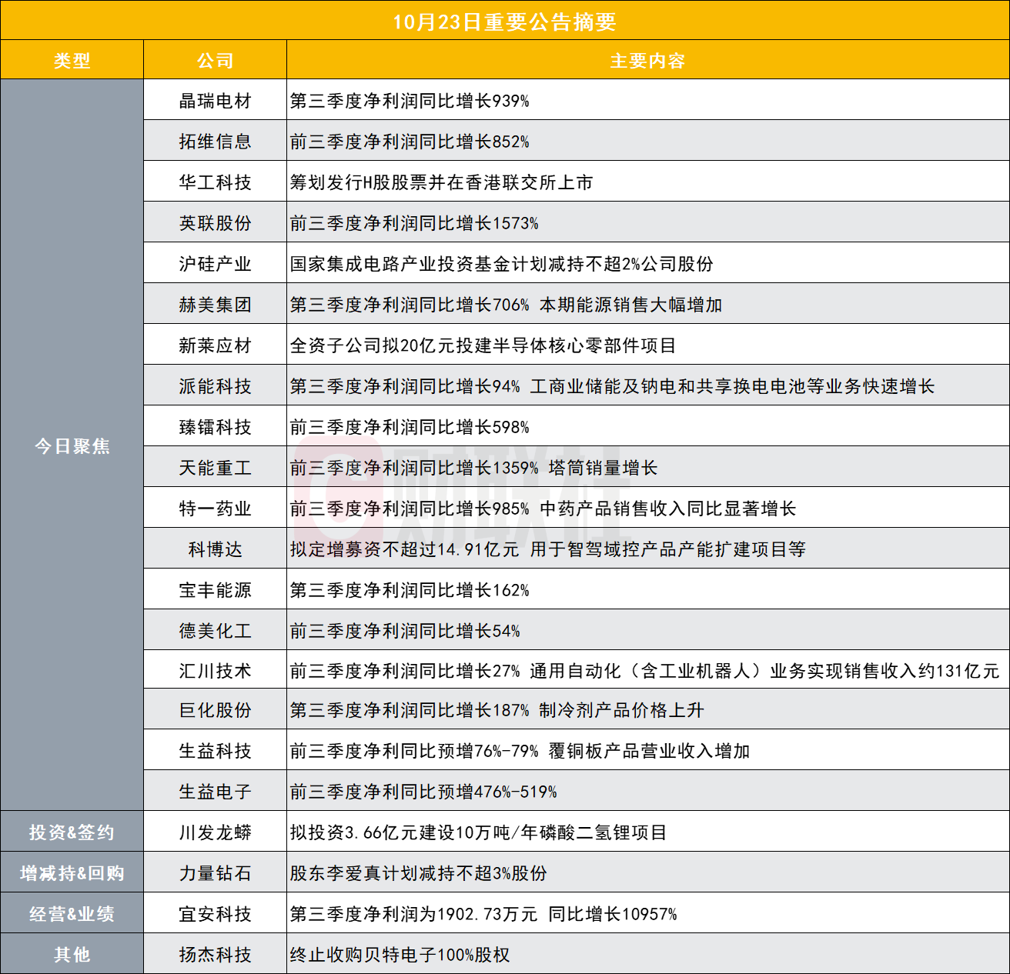Click the 特一药业 row's 前三季度净利润同比增长985% text

coord(410,509)
